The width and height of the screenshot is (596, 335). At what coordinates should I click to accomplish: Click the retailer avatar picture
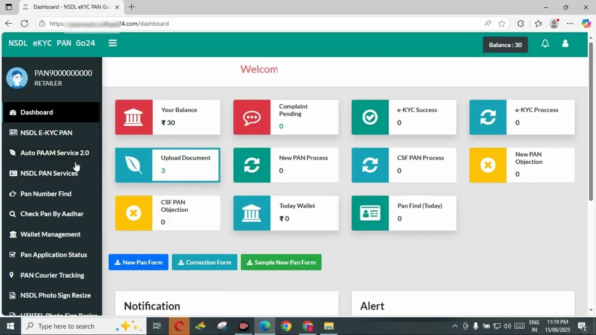pos(17,78)
